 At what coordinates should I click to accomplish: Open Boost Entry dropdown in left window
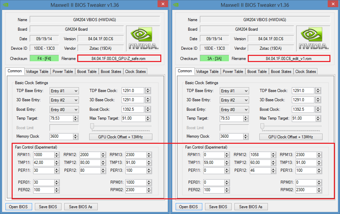click(x=64, y=110)
